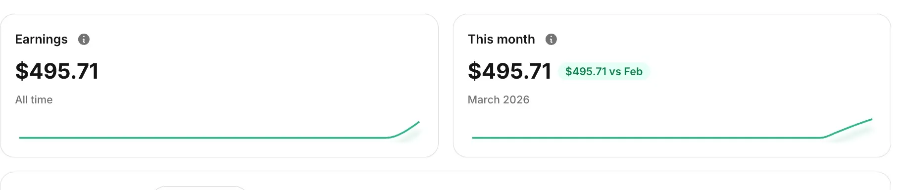Open the info tooltip next to This month
Viewport: 903px width, 190px height.
pos(551,40)
